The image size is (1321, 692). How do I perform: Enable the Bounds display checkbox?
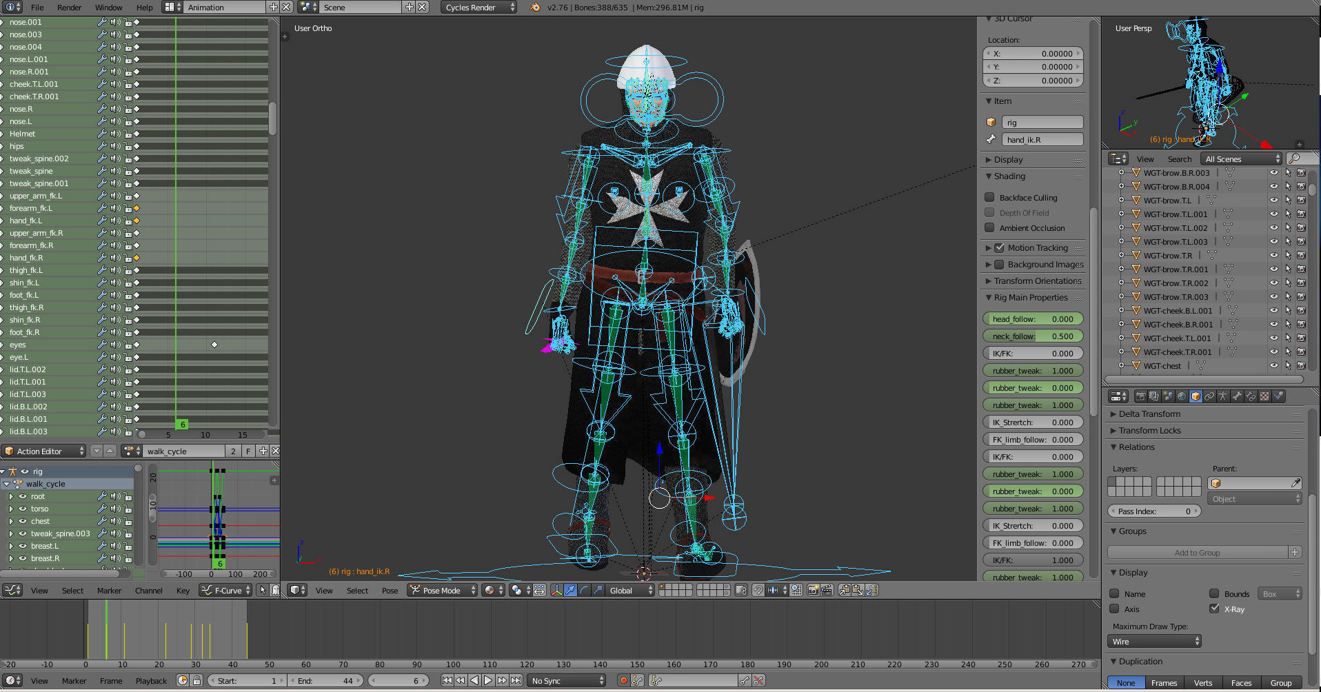[x=1214, y=593]
